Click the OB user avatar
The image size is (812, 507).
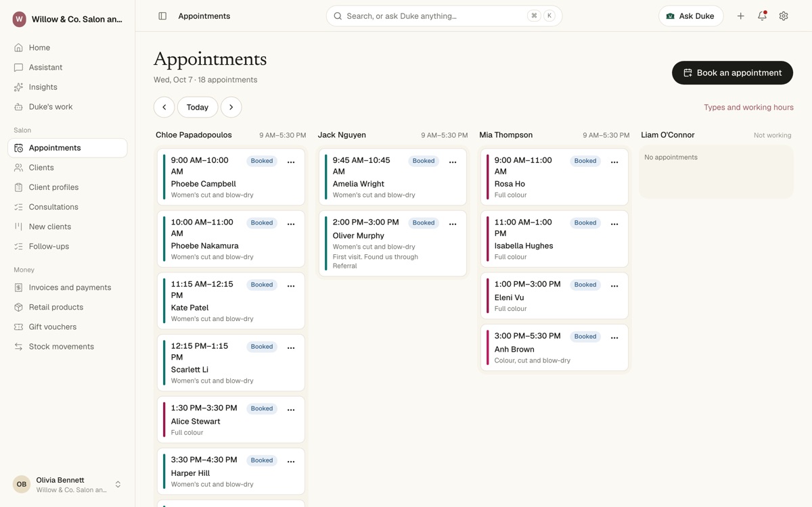(x=22, y=484)
